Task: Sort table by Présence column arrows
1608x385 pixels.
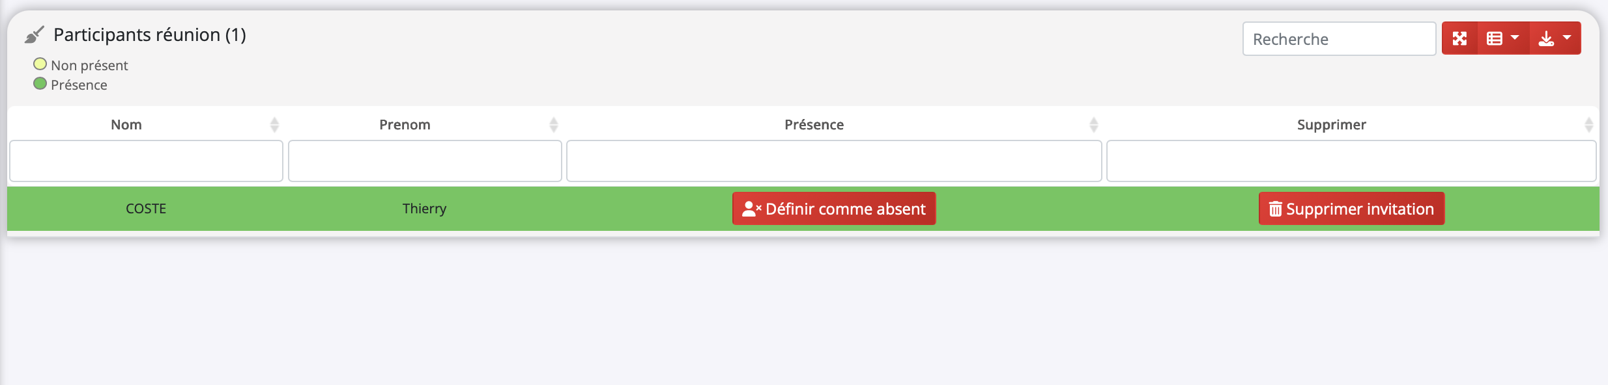Action: point(1093,124)
